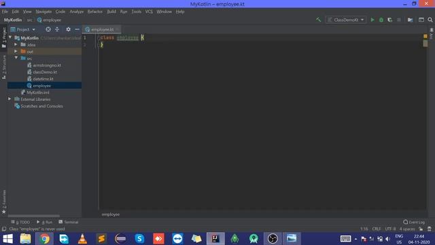Open classDemo.kt in the project tree

[45, 72]
